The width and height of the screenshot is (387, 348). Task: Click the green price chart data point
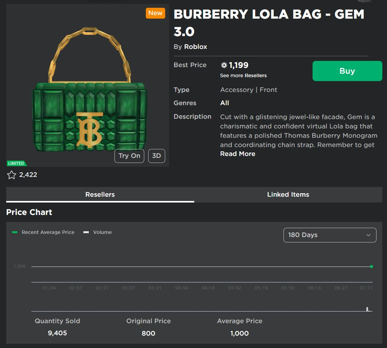[371, 267]
